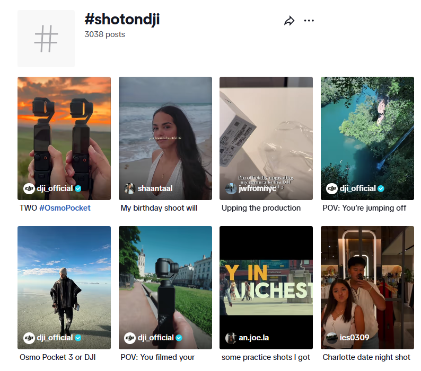Image resolution: width=421 pixels, height=371 pixels.
Task: Open the shaantaal username link
Action: click(x=155, y=188)
